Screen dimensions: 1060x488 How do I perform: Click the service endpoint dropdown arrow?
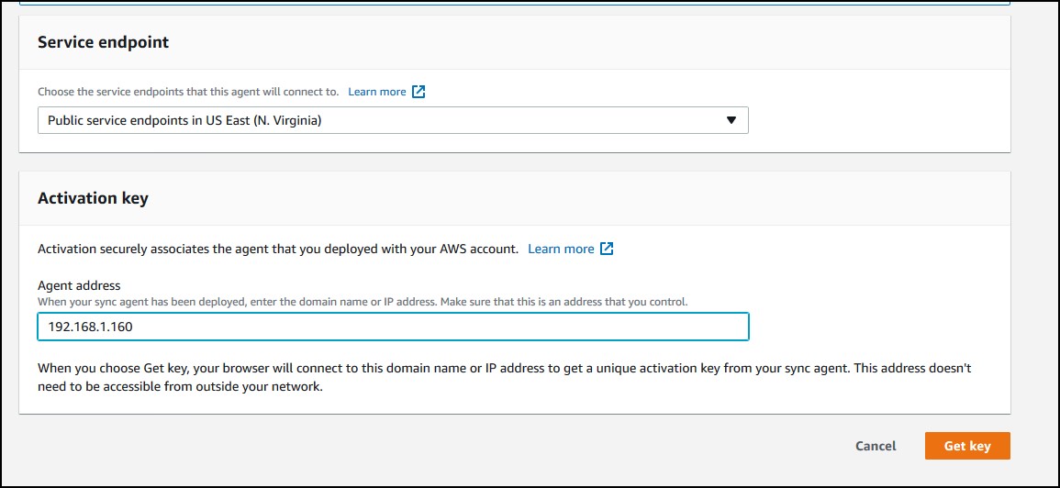coord(731,120)
